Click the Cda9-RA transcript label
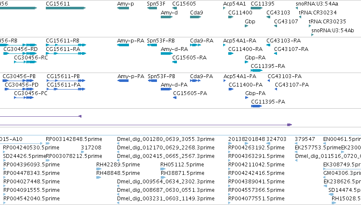The height and width of the screenshot is (205, 361). point(201,41)
